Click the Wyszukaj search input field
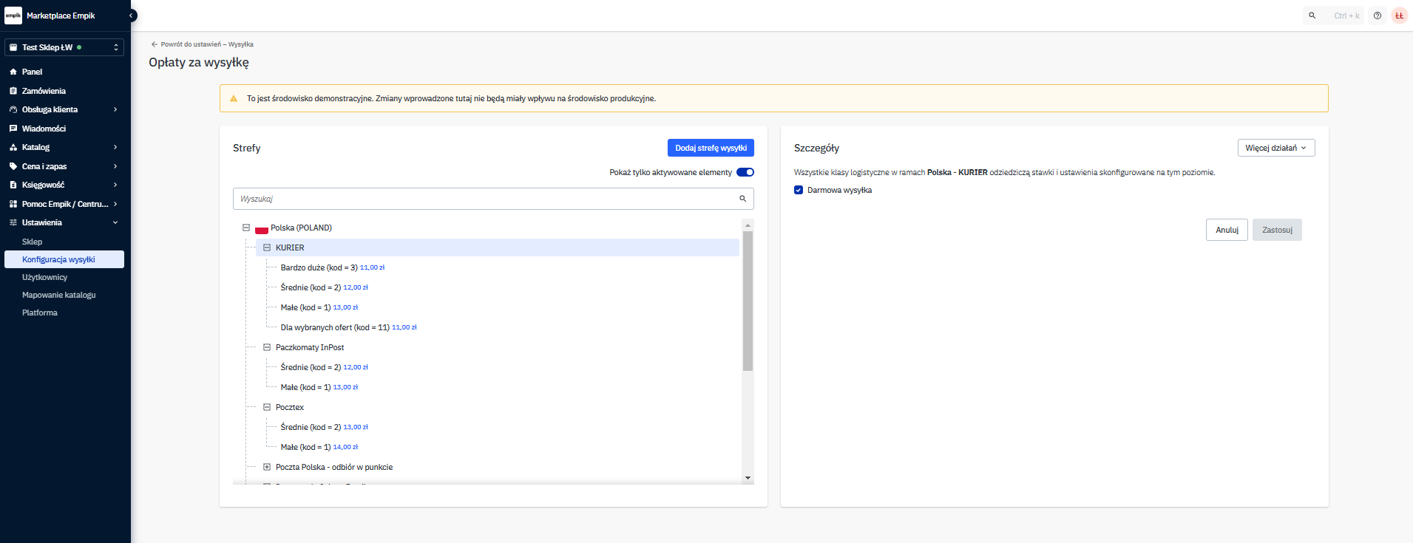Screen dimensions: 1413x543 click(x=484, y=199)
